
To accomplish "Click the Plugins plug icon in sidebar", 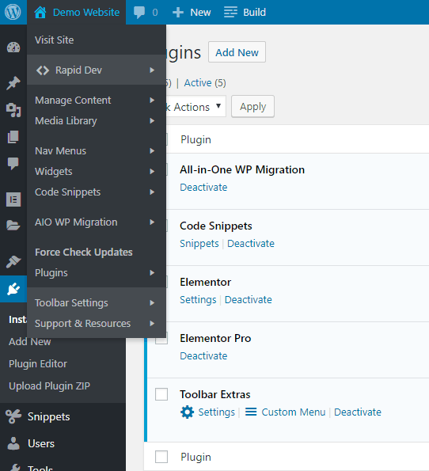I will click(x=13, y=289).
